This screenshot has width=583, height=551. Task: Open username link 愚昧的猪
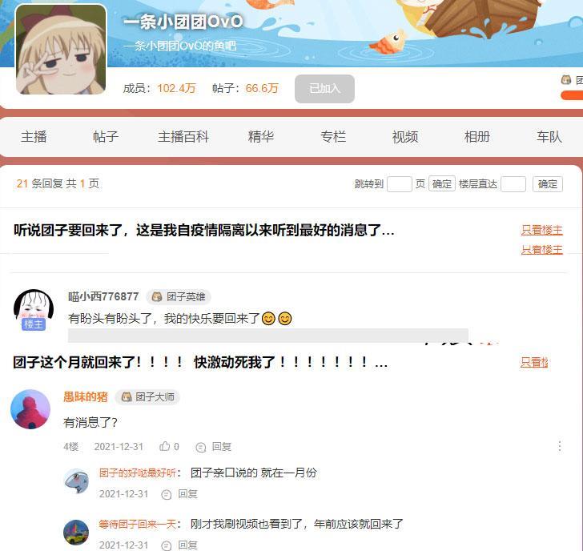86,396
